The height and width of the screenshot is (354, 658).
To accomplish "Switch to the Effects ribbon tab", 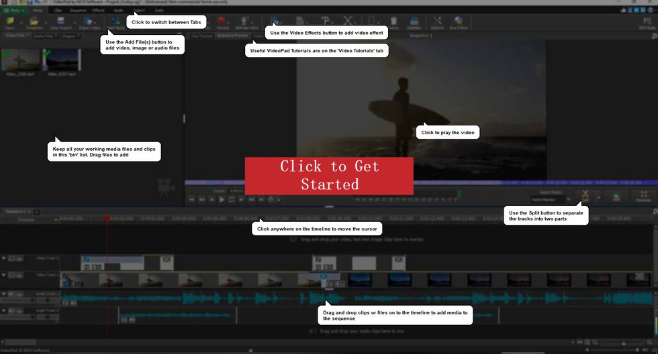I will (x=99, y=10).
